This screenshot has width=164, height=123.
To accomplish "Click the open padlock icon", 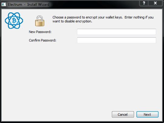I will (40, 21).
